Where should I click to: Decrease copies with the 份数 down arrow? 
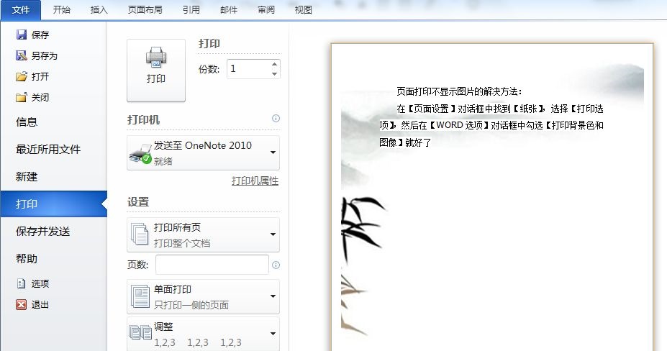click(x=274, y=73)
